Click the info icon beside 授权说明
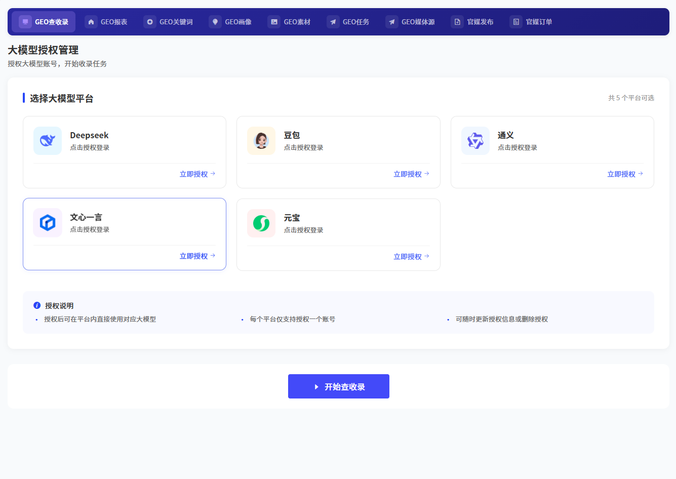676x479 pixels. pos(37,305)
